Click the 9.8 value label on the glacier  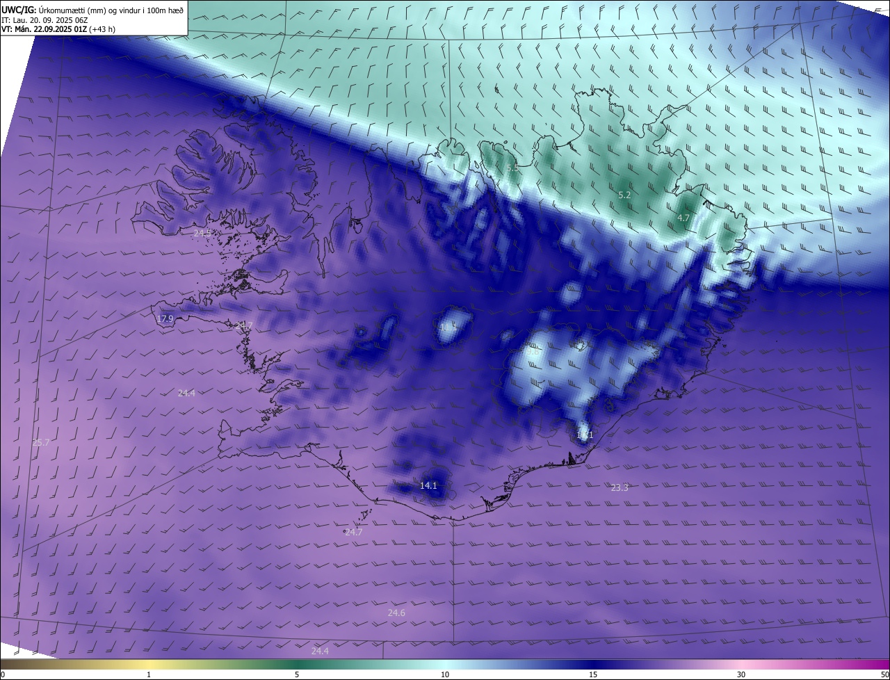[533, 353]
